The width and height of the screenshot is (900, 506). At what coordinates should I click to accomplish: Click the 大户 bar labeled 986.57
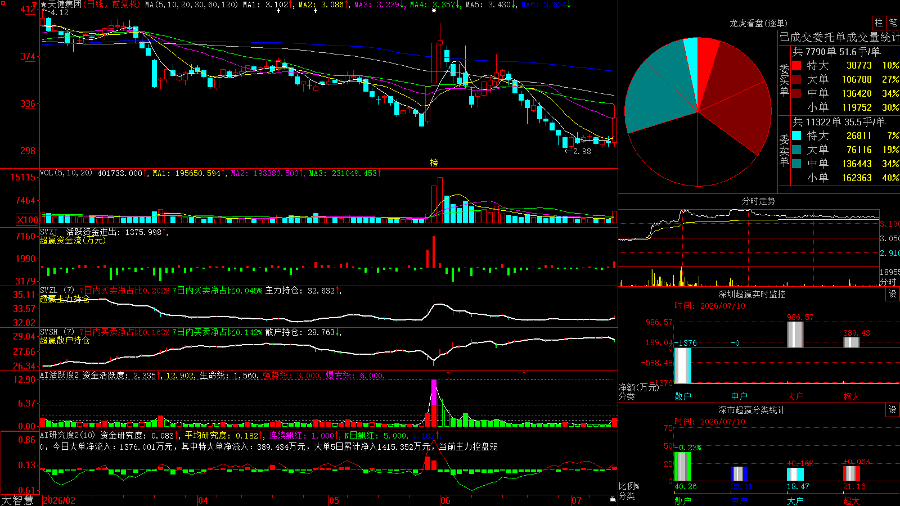pos(795,335)
